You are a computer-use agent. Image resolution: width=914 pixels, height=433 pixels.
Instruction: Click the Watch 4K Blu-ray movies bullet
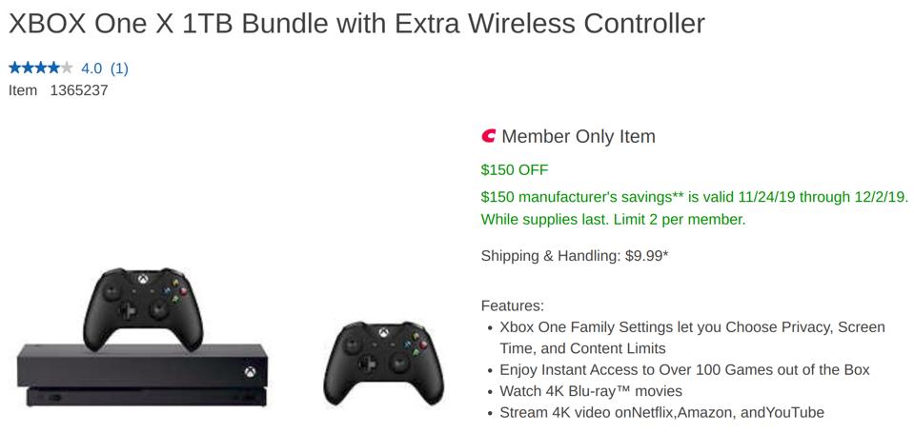591,391
